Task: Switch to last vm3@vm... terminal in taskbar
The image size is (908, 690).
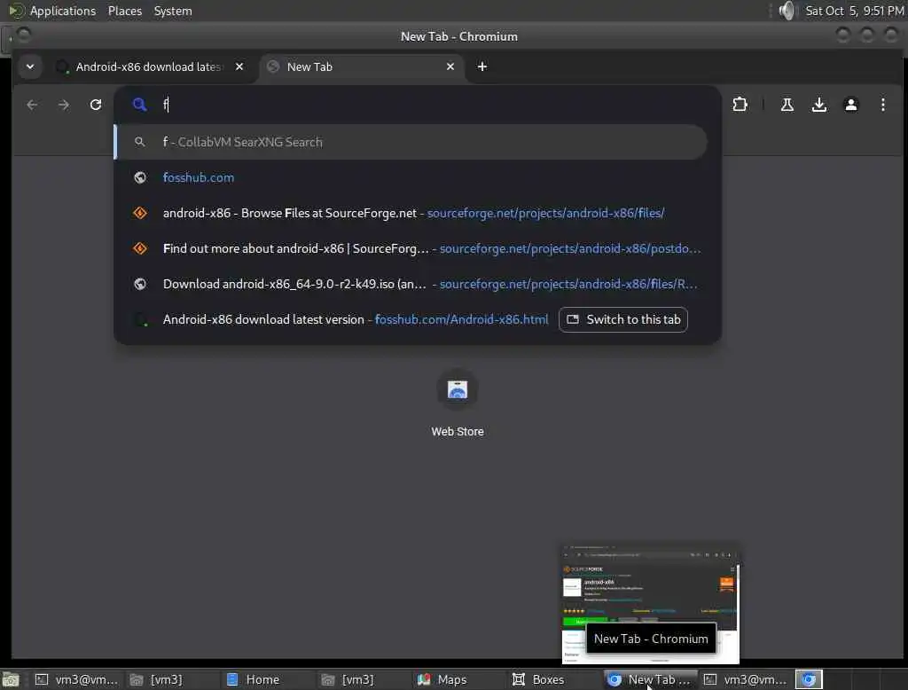Action: (745, 679)
